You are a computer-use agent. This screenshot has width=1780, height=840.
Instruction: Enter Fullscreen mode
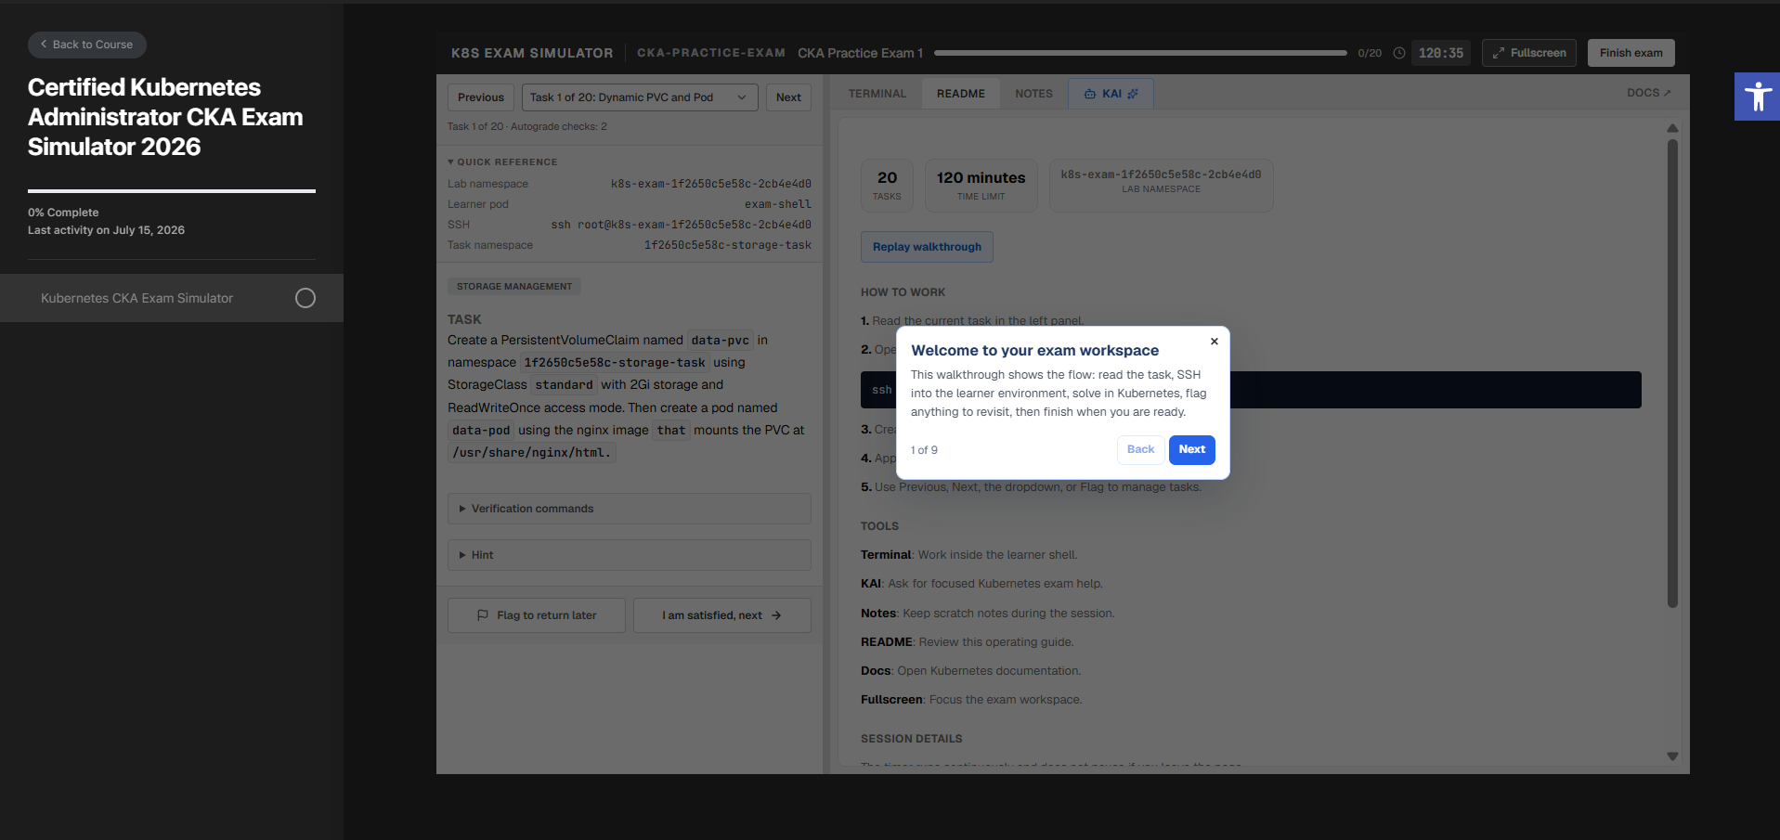click(1528, 53)
